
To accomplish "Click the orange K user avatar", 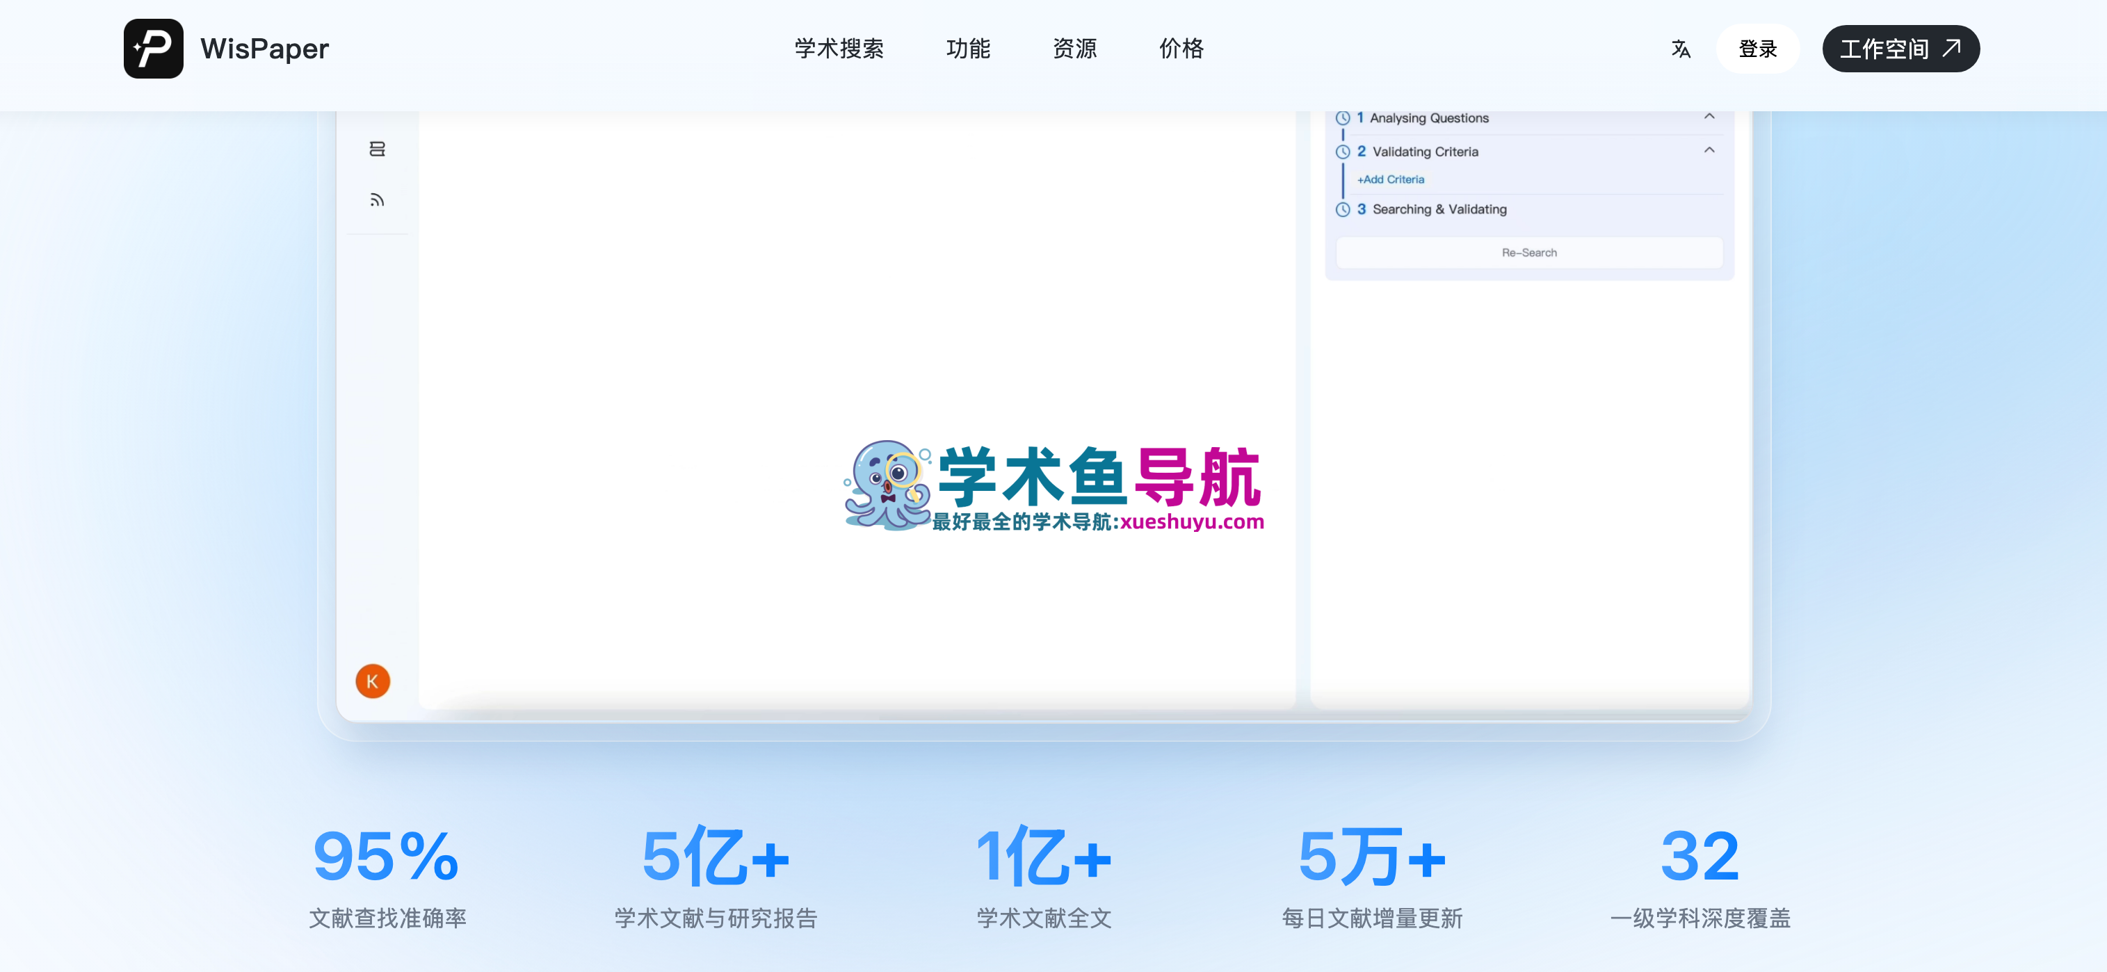I will 373,681.
